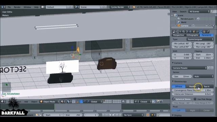
Task: Select RenderLayers in the outliner
Action: (187, 19)
